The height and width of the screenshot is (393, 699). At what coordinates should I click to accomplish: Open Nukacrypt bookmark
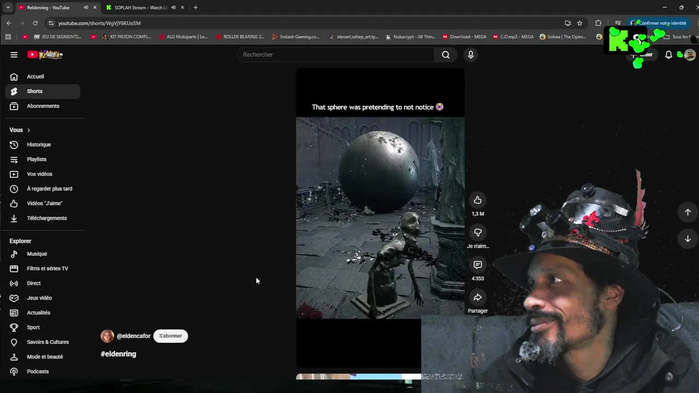tap(410, 37)
